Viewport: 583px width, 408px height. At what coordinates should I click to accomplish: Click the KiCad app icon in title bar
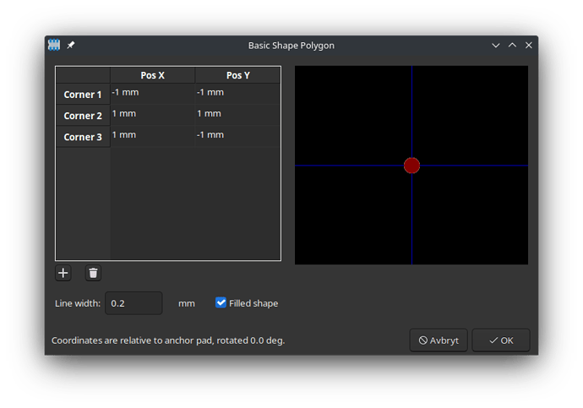coord(54,46)
